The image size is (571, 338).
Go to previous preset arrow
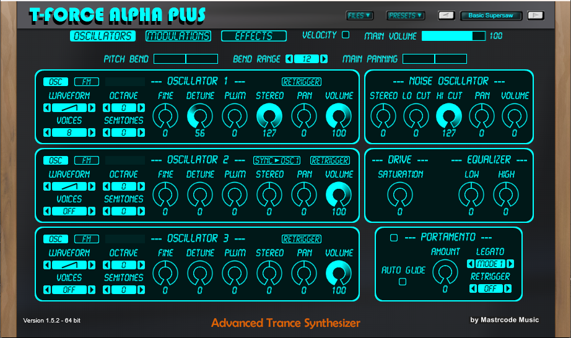(446, 15)
